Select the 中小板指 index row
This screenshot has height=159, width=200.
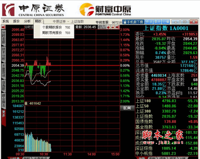click(x=166, y=153)
